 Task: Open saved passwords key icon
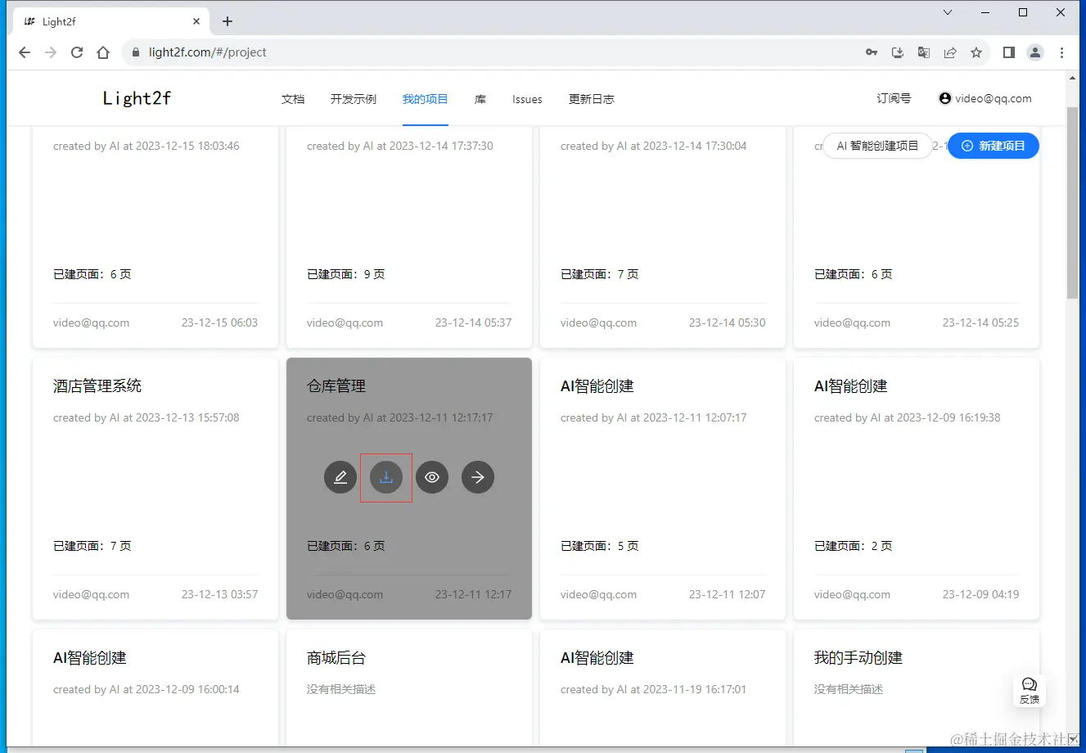[872, 52]
